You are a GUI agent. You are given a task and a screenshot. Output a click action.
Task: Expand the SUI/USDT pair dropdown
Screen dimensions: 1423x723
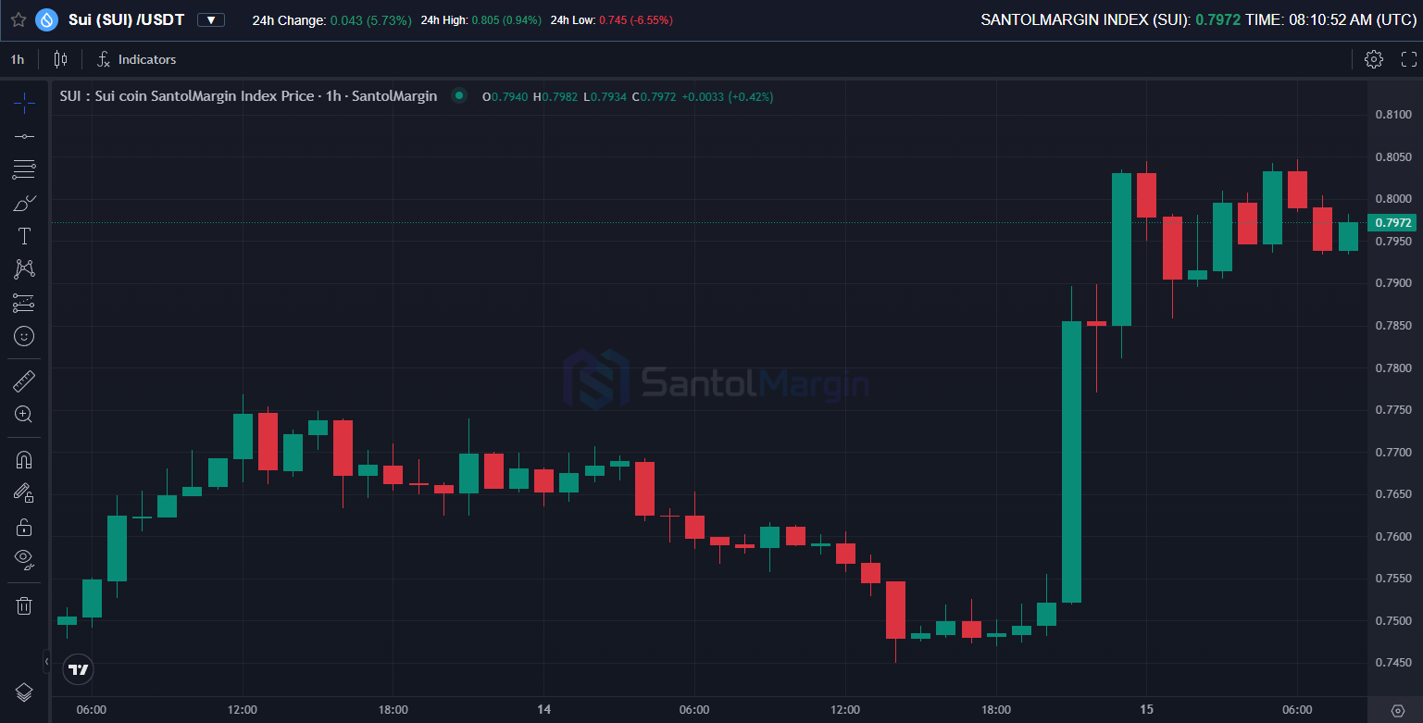click(211, 19)
